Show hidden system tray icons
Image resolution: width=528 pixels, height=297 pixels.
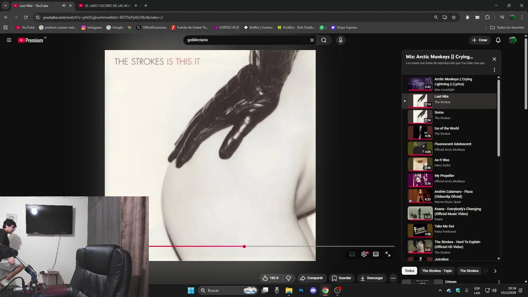pos(440,290)
